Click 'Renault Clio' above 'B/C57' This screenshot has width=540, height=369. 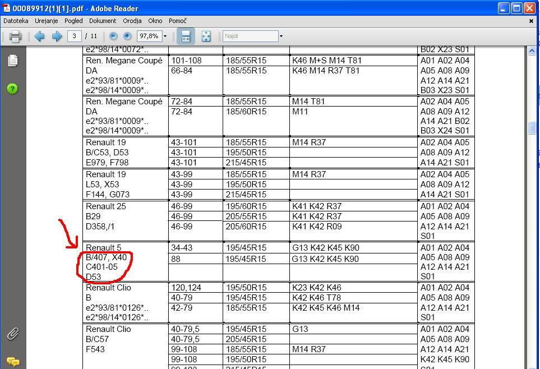[x=108, y=329]
